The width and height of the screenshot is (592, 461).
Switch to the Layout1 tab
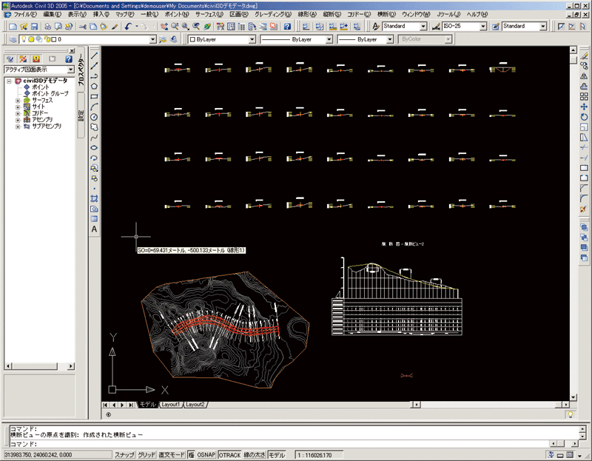tap(170, 405)
